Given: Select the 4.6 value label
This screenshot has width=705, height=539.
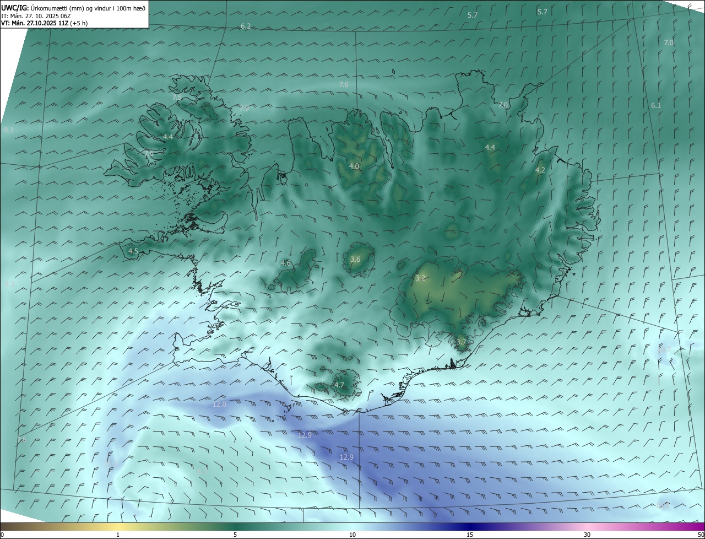Looking at the screenshot, I should click(x=286, y=263).
